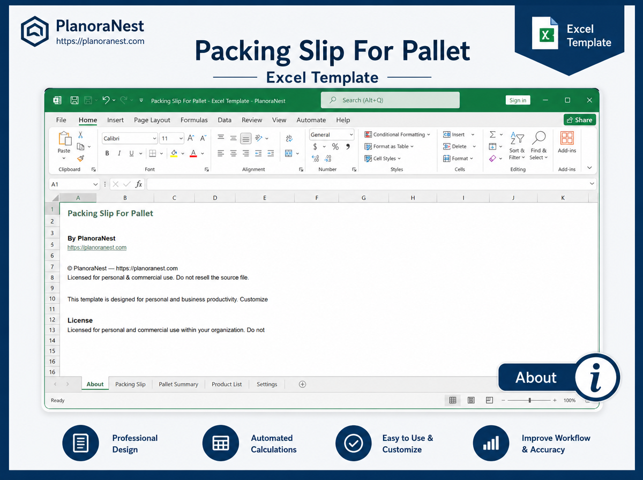Toggle Italic formatting

click(119, 153)
